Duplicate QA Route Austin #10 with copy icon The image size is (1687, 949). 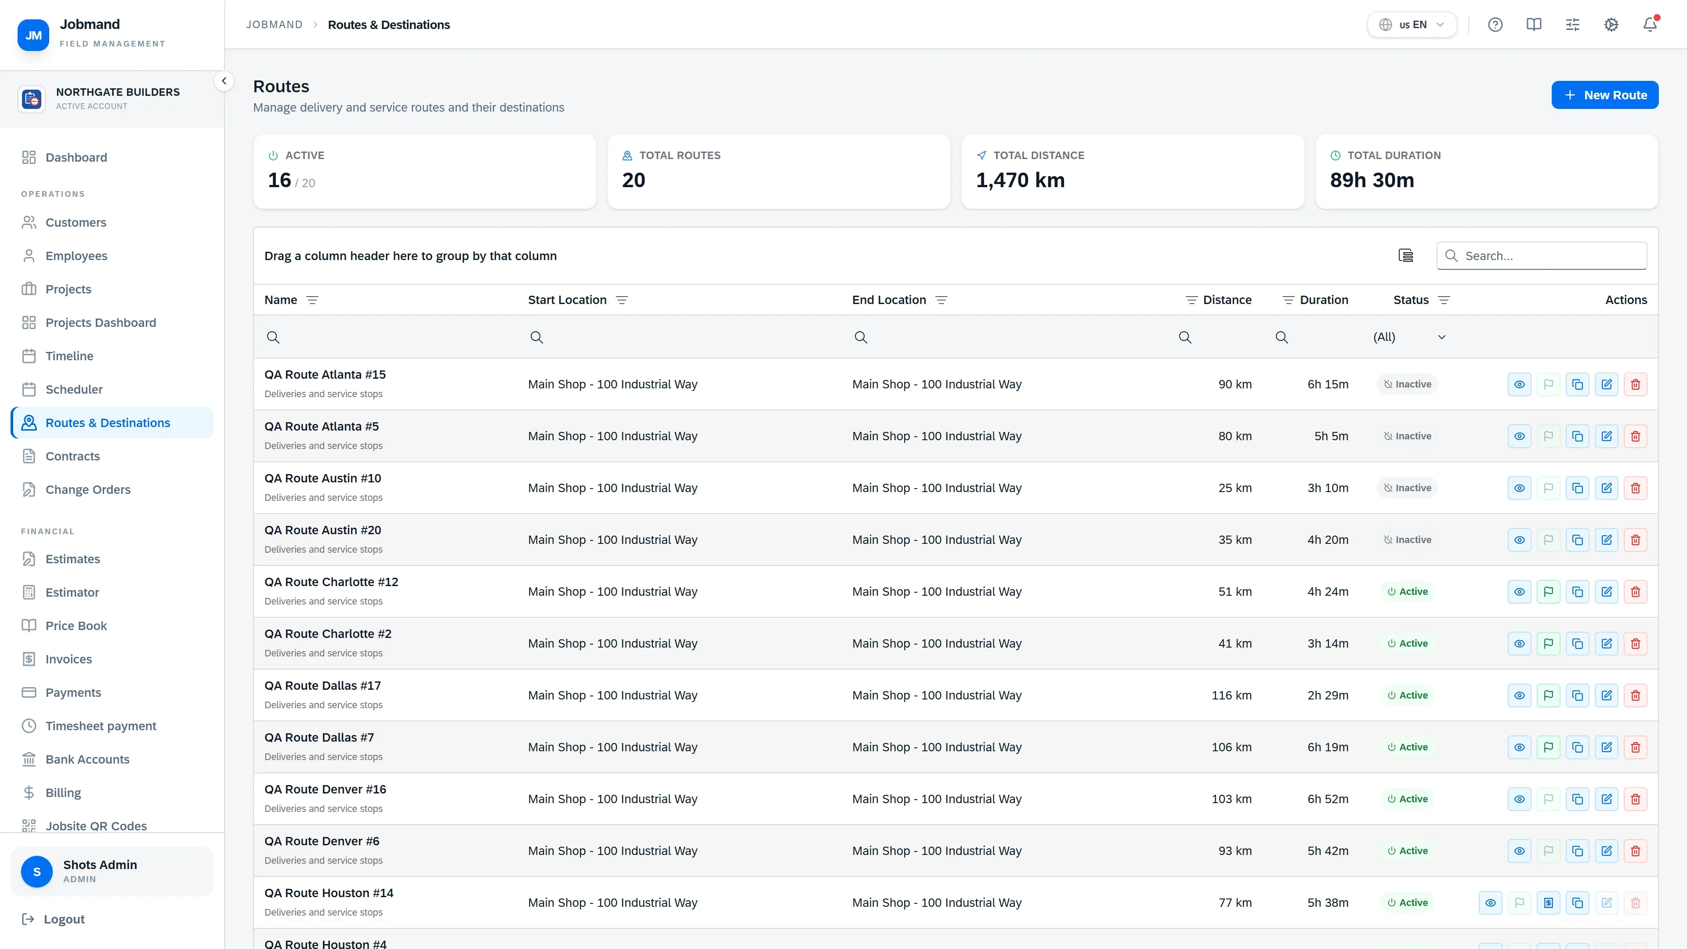coord(1578,488)
